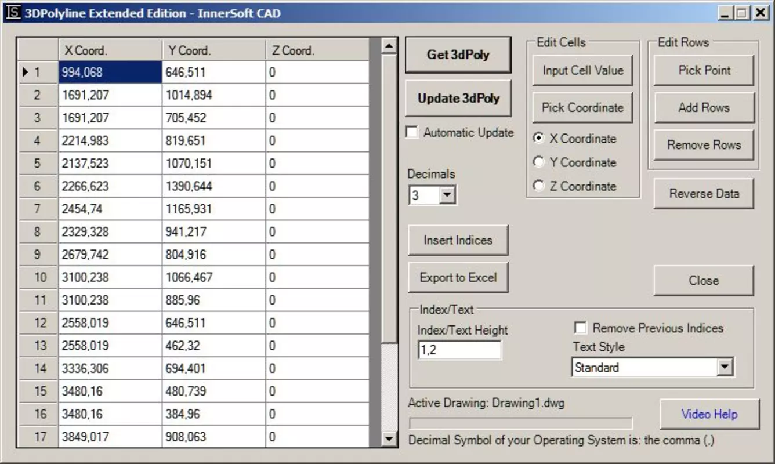Open the Text Style dropdown
This screenshot has width=775, height=464.
(725, 367)
